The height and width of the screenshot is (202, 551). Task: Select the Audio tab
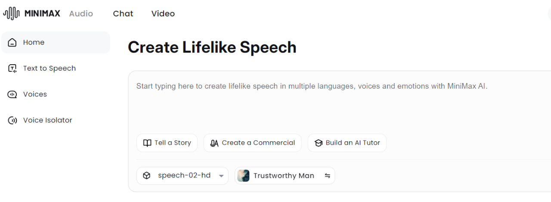(x=81, y=13)
